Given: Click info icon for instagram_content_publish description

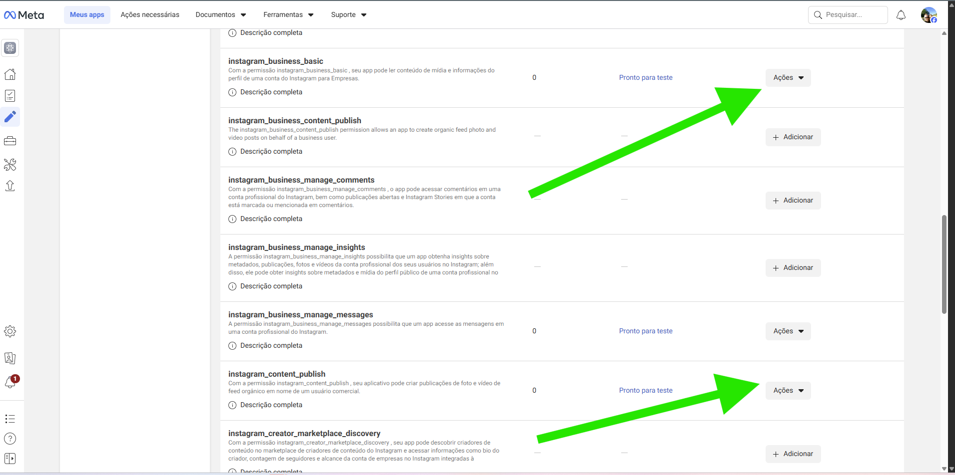Looking at the screenshot, I should tap(232, 405).
